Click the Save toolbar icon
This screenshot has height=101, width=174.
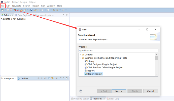pos(8,10)
